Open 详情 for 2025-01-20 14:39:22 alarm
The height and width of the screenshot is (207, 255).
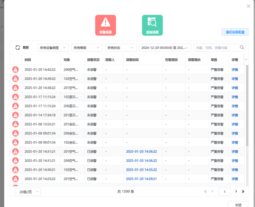click(235, 79)
